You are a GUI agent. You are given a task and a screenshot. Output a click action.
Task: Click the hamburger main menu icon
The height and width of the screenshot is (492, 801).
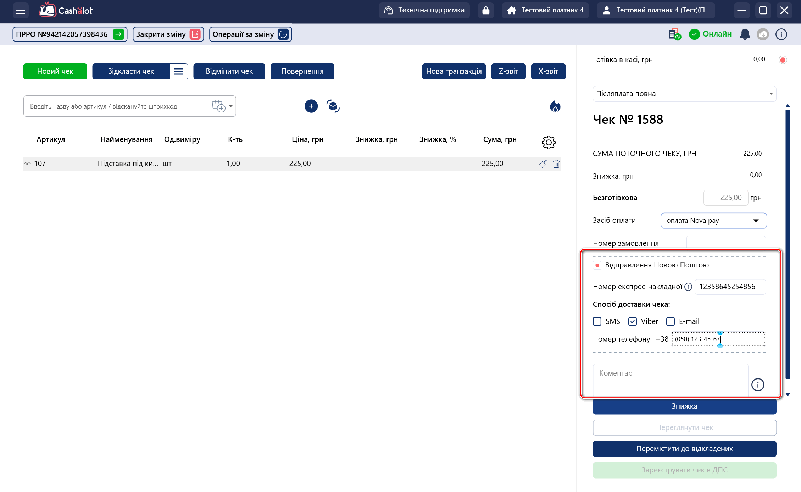pyautogui.click(x=21, y=10)
